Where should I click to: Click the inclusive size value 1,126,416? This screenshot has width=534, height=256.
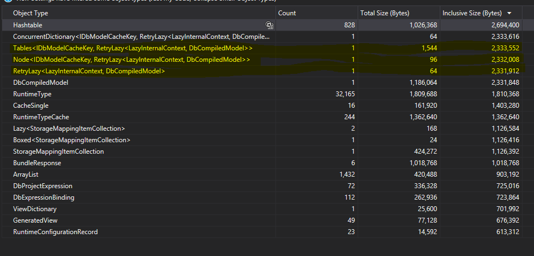506,139
